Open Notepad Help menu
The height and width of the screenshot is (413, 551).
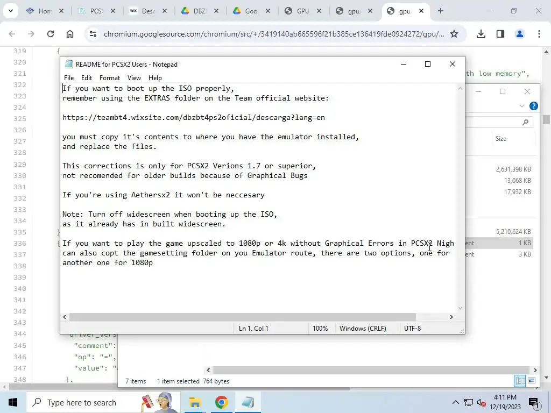pyautogui.click(x=155, y=78)
